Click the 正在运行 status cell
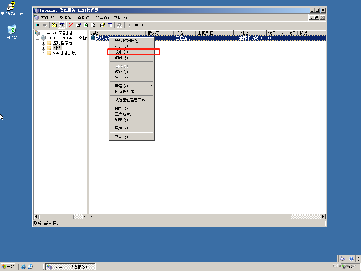Viewport: 361px width, 271px height. pyautogui.click(x=183, y=38)
